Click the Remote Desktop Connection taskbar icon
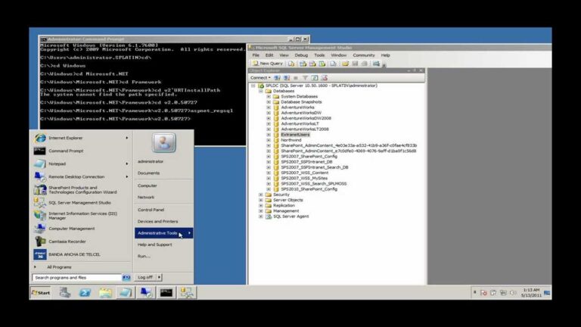This screenshot has height=327, width=581. pyautogui.click(x=146, y=292)
